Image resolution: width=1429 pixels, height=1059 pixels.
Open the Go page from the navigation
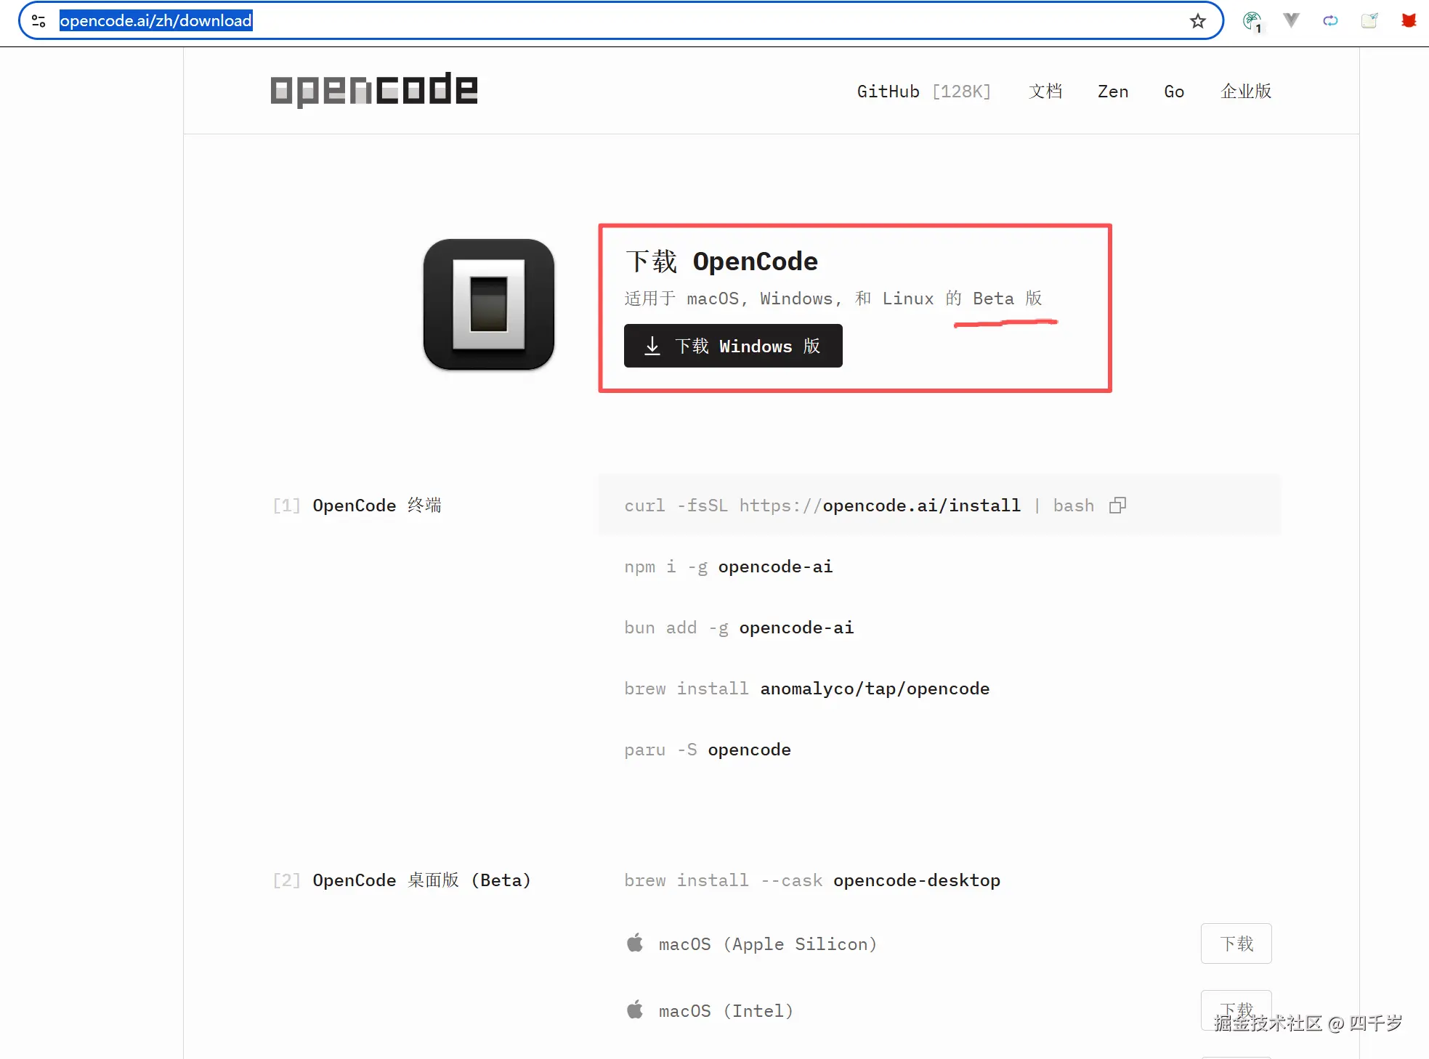pyautogui.click(x=1173, y=91)
